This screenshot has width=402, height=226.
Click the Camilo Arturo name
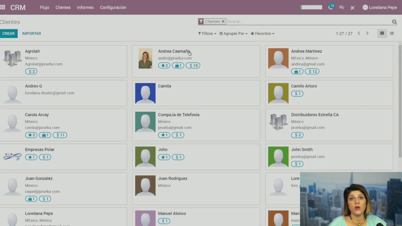click(304, 86)
